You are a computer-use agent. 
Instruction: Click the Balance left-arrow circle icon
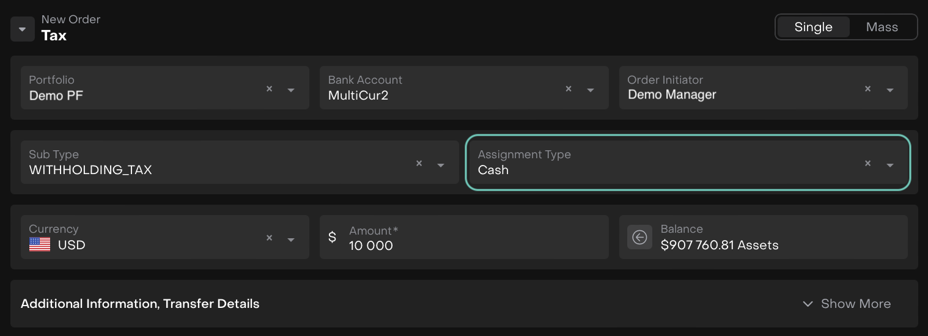[639, 237]
